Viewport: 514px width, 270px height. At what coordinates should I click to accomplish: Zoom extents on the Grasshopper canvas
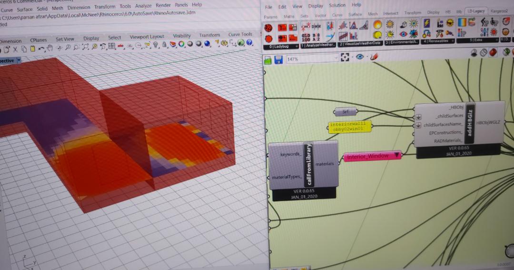(345, 58)
